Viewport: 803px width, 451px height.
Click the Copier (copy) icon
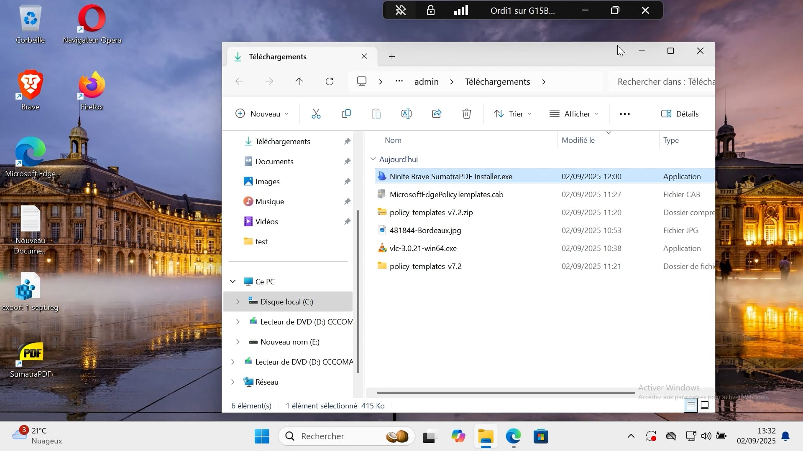[x=346, y=113]
